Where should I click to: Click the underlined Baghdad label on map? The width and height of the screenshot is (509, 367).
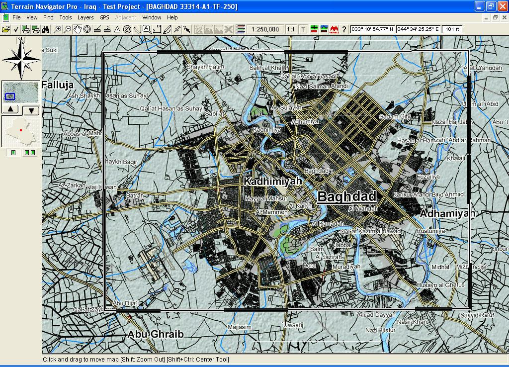tap(346, 196)
